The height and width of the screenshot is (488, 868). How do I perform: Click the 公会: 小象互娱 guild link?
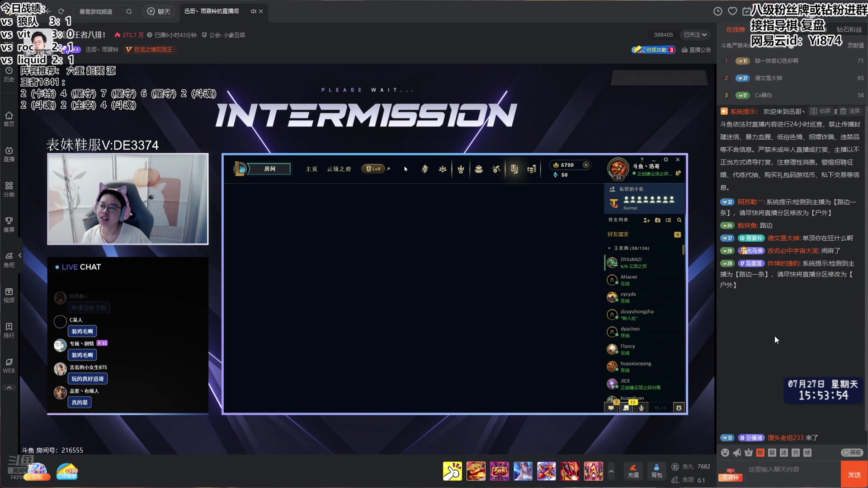pos(223,35)
